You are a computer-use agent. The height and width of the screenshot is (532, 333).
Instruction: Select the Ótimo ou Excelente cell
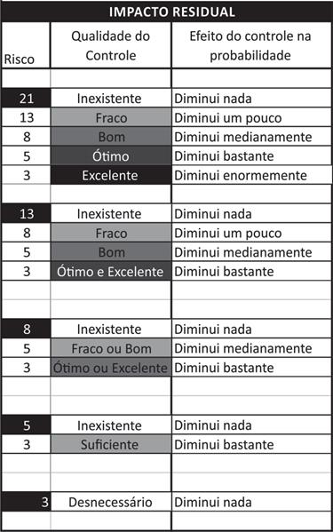pyautogui.click(x=111, y=368)
